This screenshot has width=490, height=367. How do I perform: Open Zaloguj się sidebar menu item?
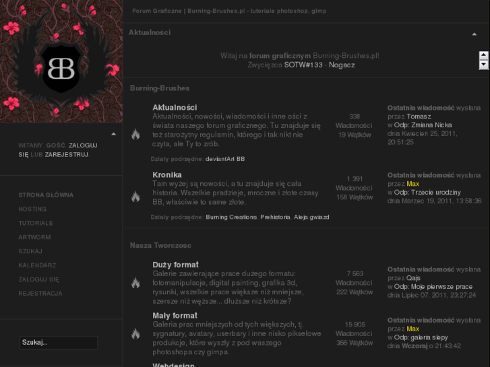(38, 279)
